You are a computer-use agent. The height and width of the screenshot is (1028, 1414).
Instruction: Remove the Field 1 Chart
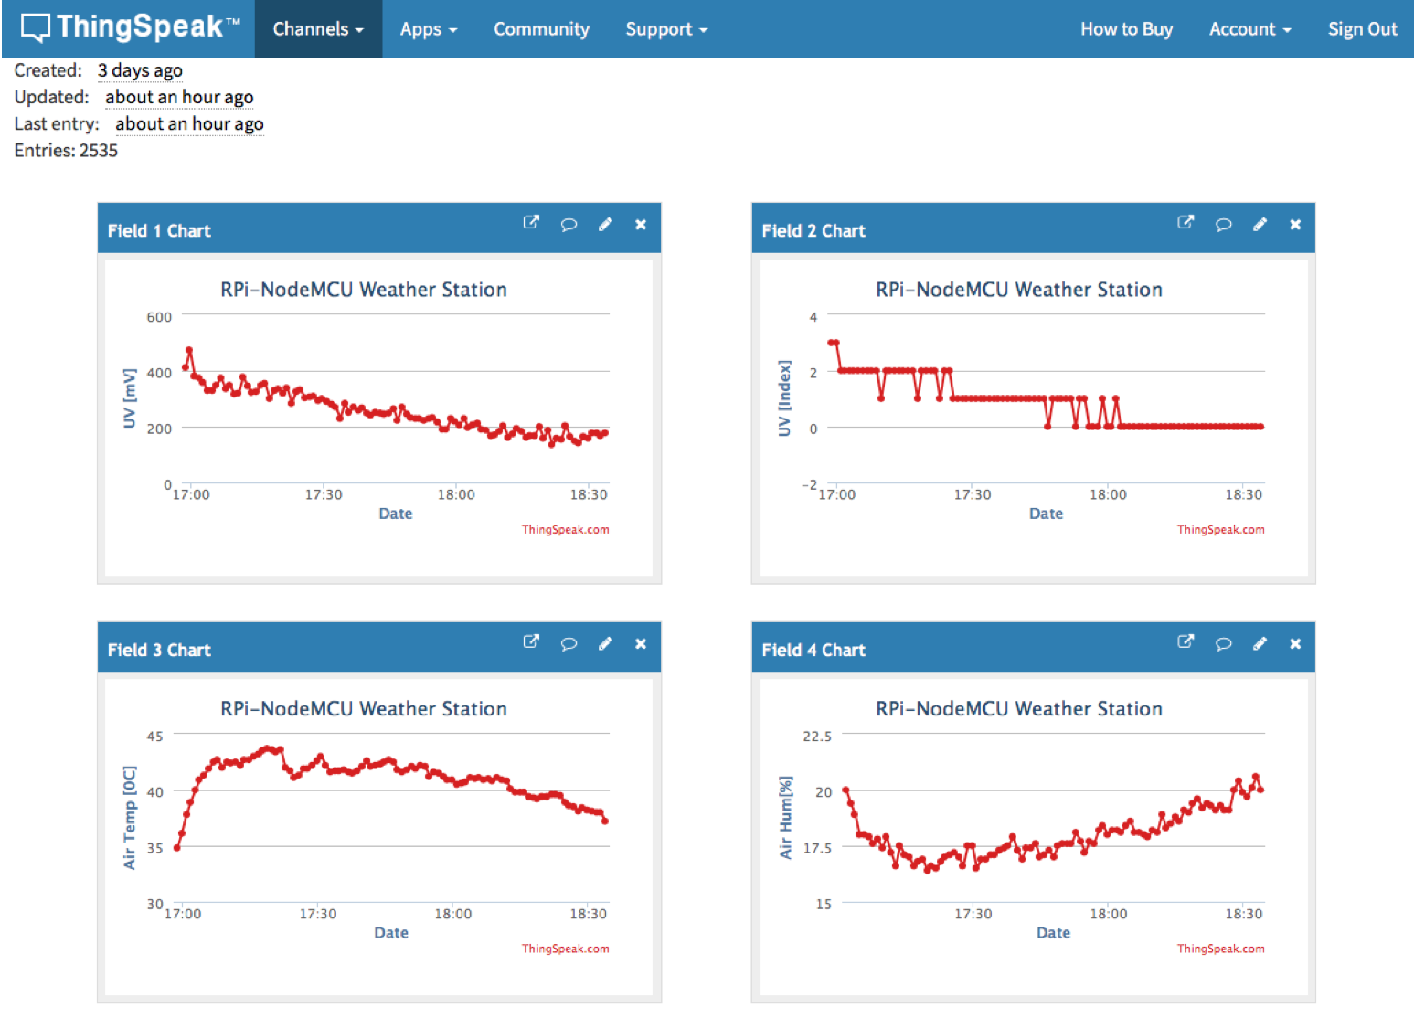click(641, 224)
